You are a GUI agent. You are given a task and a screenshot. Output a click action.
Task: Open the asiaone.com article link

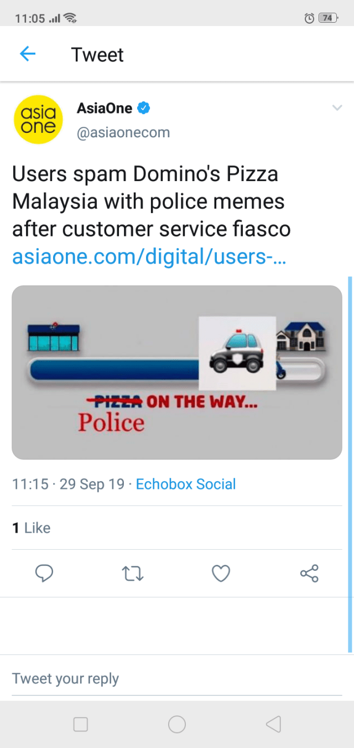click(149, 257)
